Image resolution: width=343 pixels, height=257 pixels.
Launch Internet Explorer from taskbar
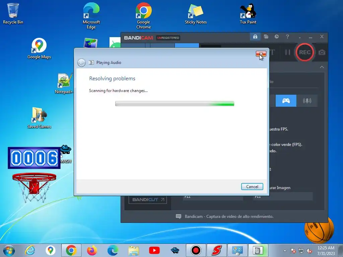(30, 250)
